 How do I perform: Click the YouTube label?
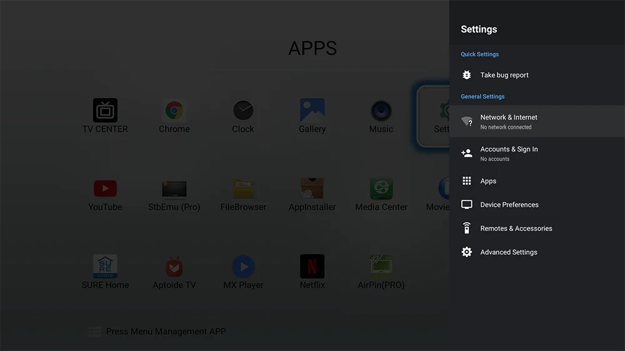coord(105,207)
